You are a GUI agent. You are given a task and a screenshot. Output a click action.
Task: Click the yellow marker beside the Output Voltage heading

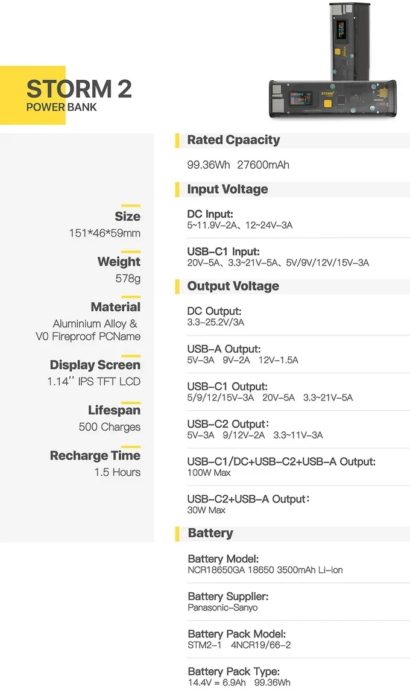[177, 286]
